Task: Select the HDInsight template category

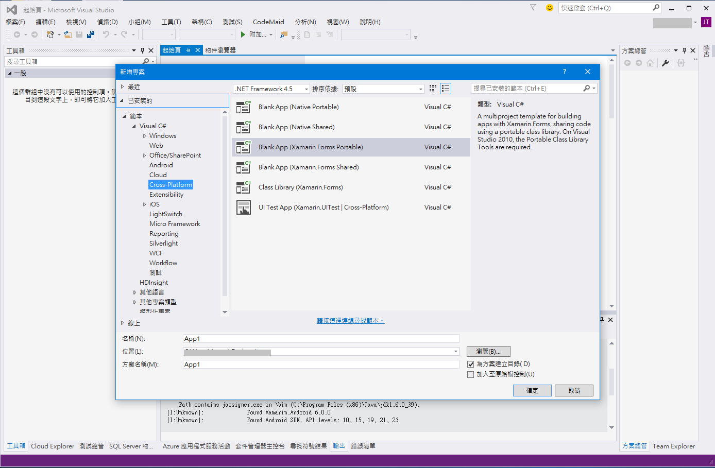Action: (154, 283)
